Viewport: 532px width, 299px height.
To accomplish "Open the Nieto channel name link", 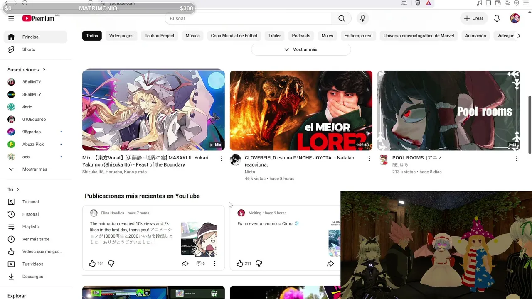I will [250, 172].
